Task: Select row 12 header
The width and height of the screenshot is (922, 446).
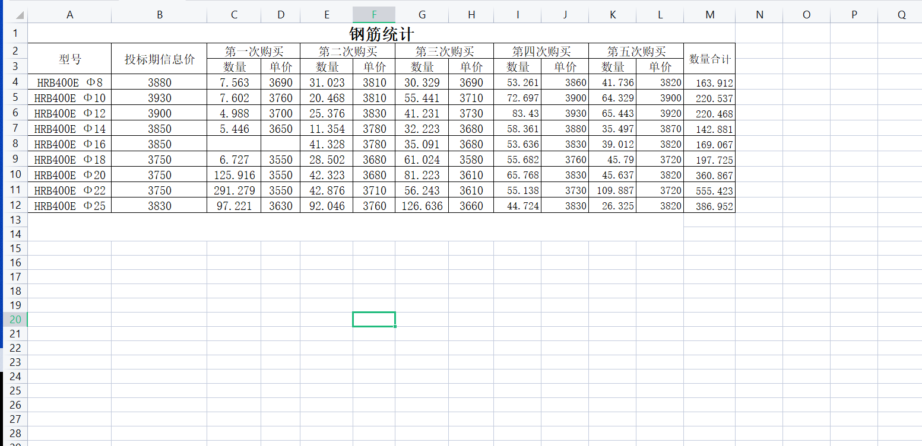Action: [15, 205]
